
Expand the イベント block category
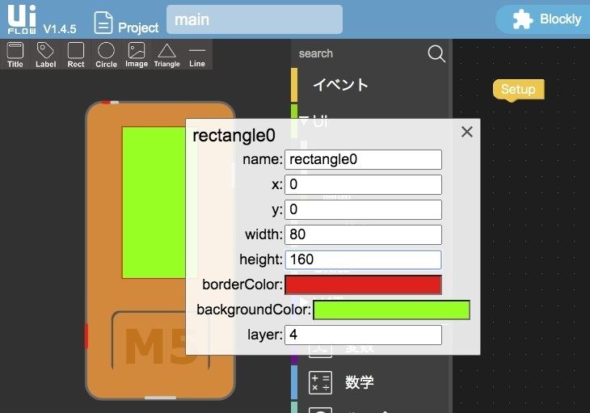(341, 85)
